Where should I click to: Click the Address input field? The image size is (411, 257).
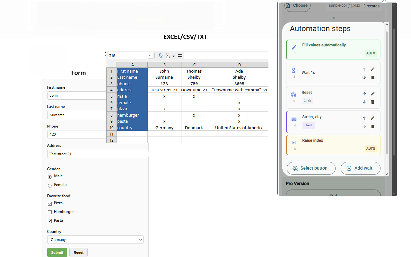pos(98,154)
